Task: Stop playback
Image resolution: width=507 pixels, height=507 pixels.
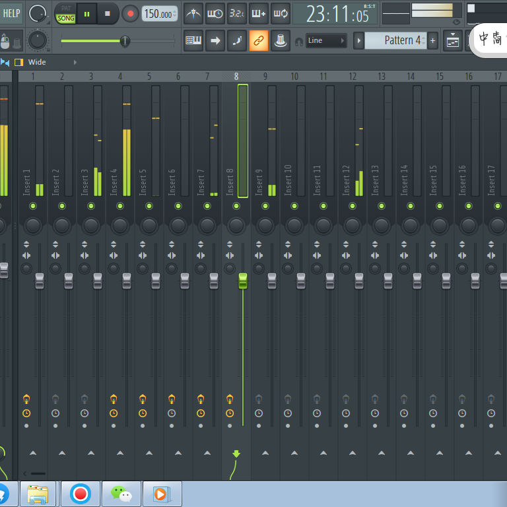Action: (108, 14)
